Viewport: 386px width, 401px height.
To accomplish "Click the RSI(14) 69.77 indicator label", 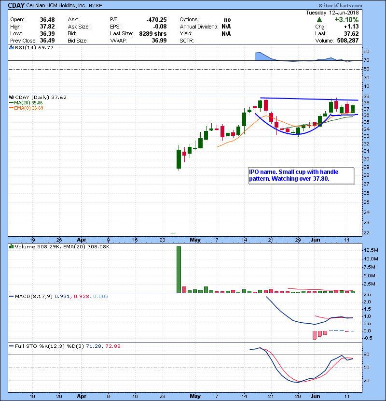I will pos(34,47).
